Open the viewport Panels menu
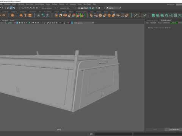182x136 pixels. pos(12,20)
